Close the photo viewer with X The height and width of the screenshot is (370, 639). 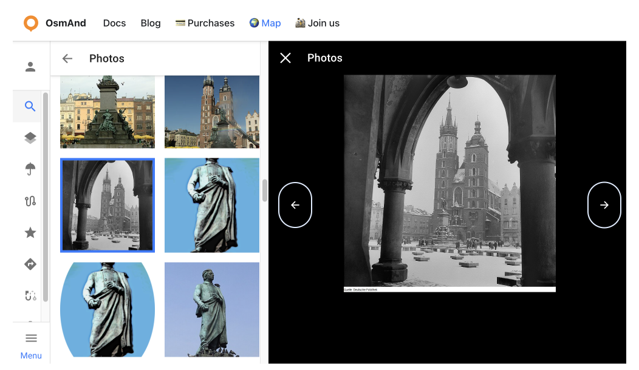click(x=285, y=58)
